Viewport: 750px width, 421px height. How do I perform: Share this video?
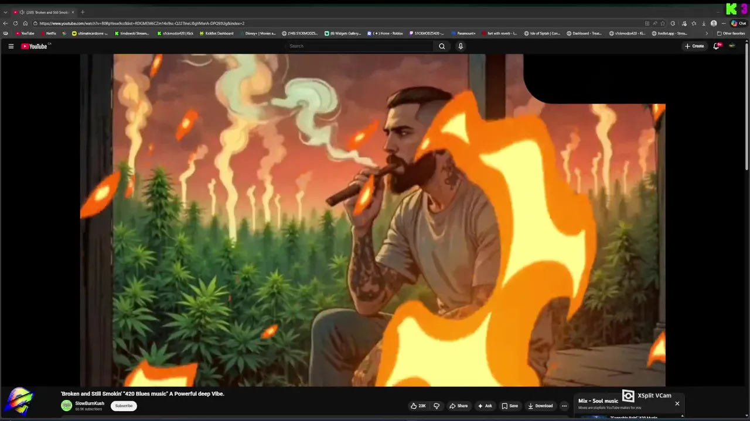pos(458,406)
